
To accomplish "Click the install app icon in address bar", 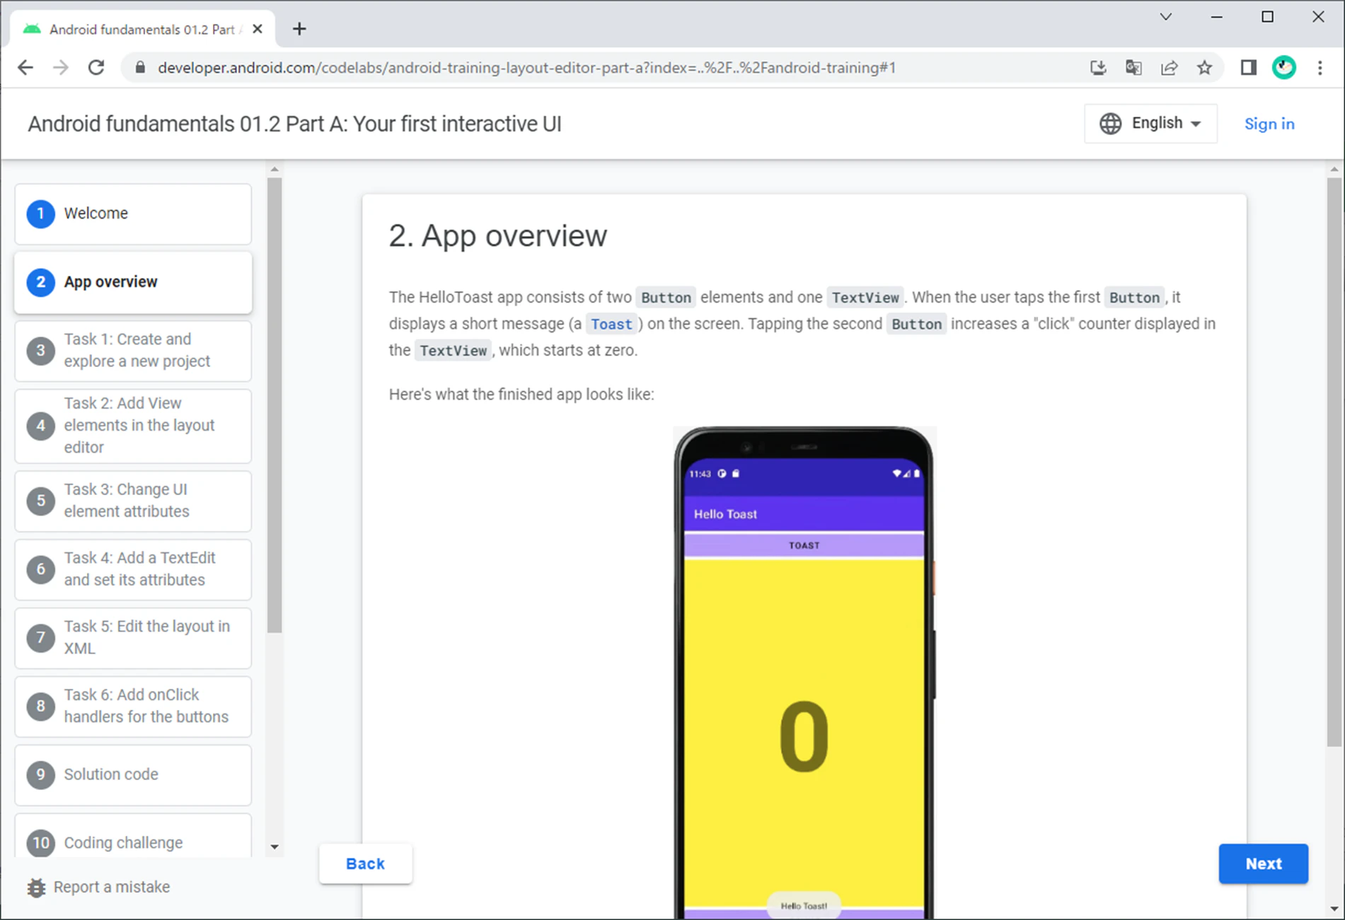I will tap(1098, 68).
